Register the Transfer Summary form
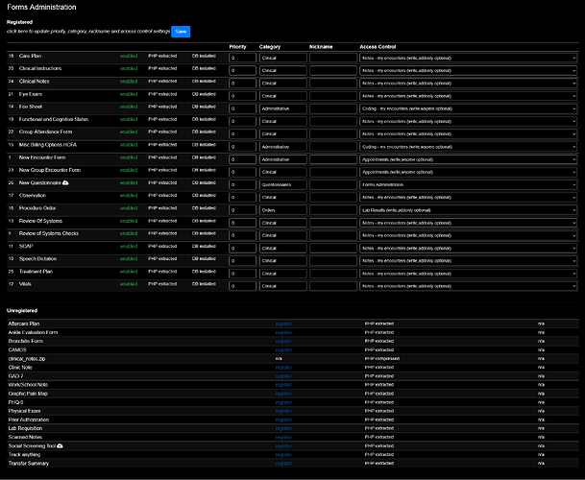 pos(283,464)
